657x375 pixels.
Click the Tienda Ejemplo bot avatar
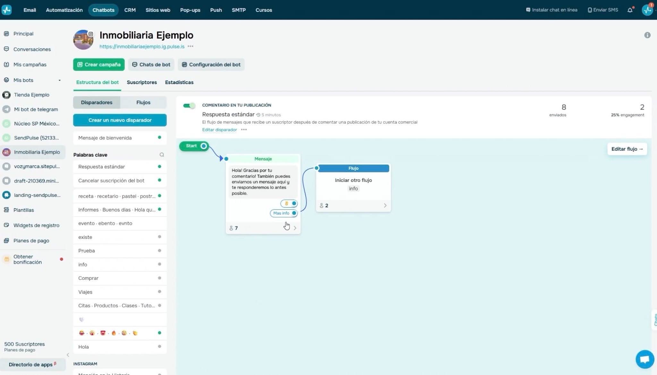tap(6, 95)
